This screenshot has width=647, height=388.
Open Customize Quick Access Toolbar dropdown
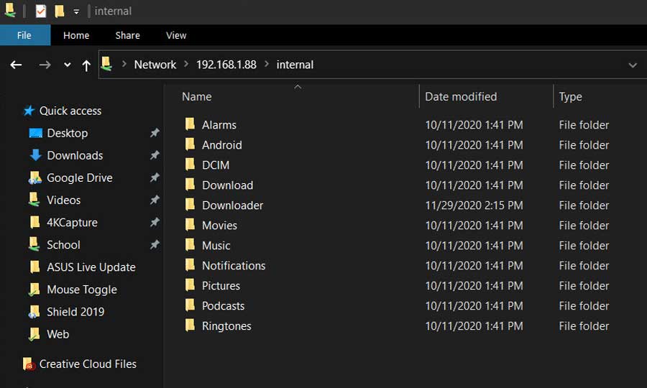click(76, 11)
